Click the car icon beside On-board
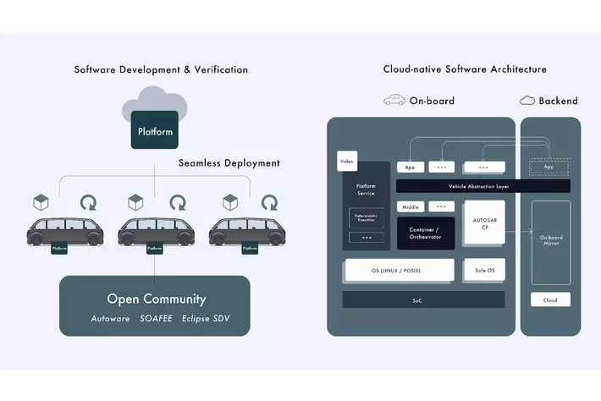This screenshot has height=401, width=601. tap(394, 100)
